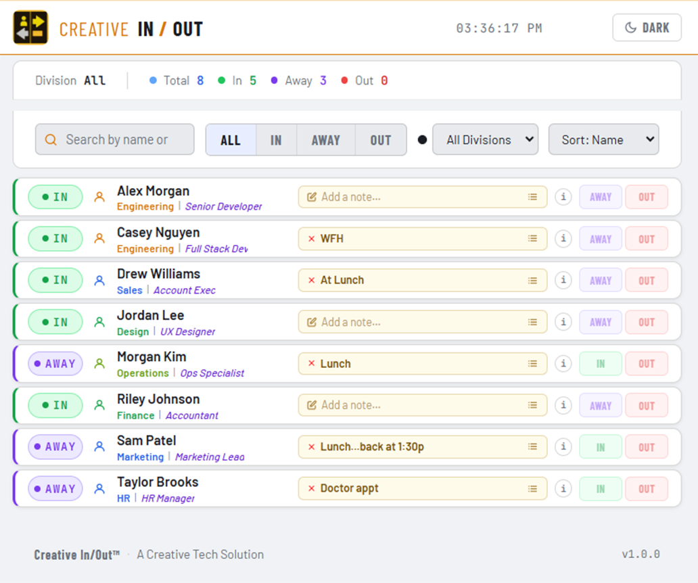This screenshot has height=583, width=698.
Task: Clear Sam Patel's lunch note
Action: pyautogui.click(x=312, y=447)
